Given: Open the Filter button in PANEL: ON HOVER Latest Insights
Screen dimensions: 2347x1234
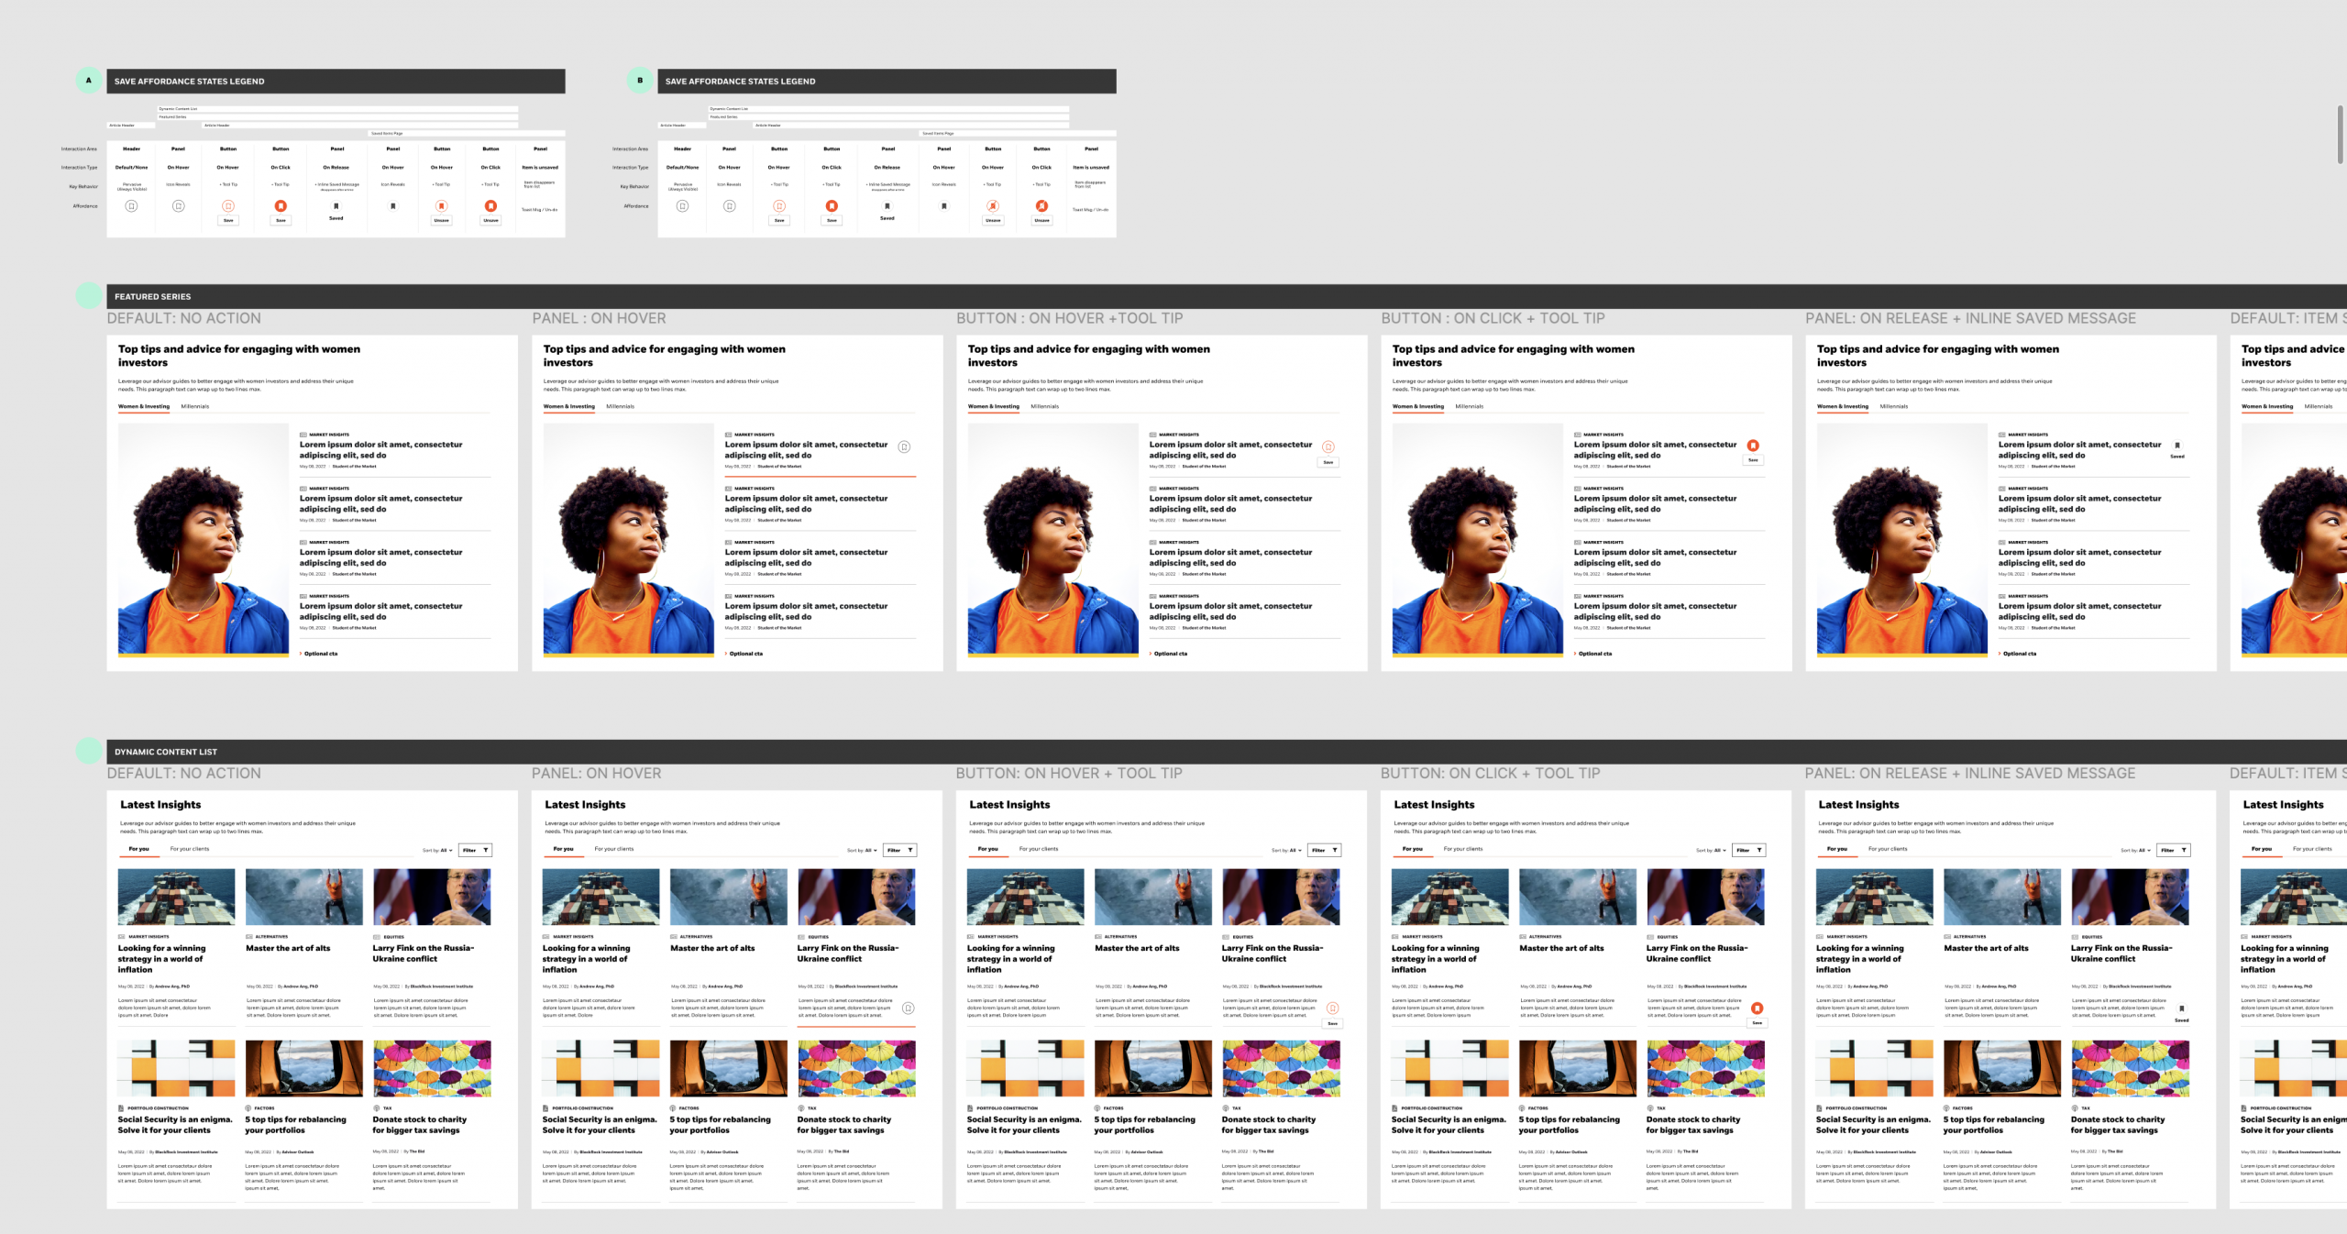Looking at the screenshot, I should coord(900,851).
